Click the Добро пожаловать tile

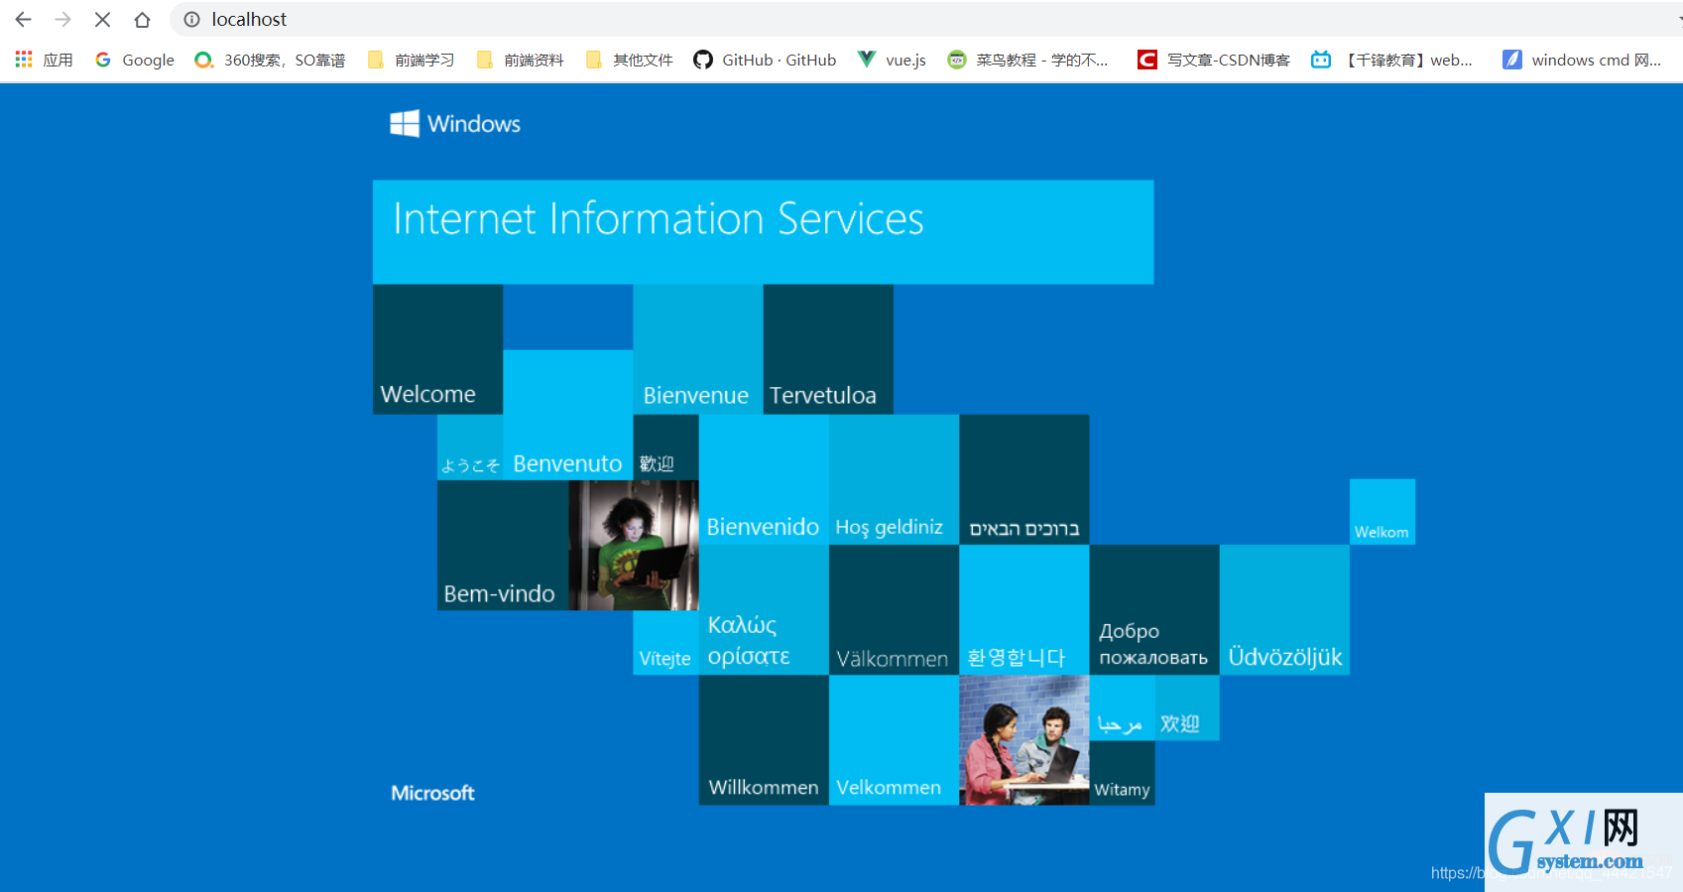click(x=1154, y=610)
